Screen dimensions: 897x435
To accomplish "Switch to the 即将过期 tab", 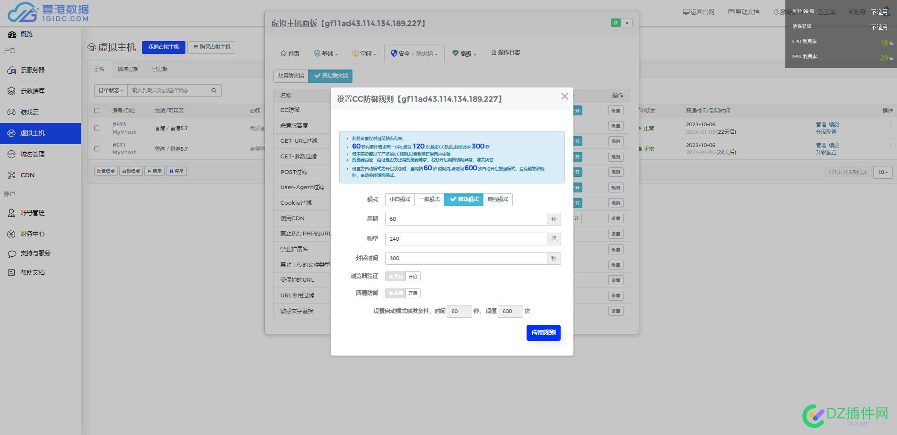I will click(128, 70).
